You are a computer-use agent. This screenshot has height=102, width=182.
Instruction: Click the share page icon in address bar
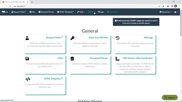point(159,6)
